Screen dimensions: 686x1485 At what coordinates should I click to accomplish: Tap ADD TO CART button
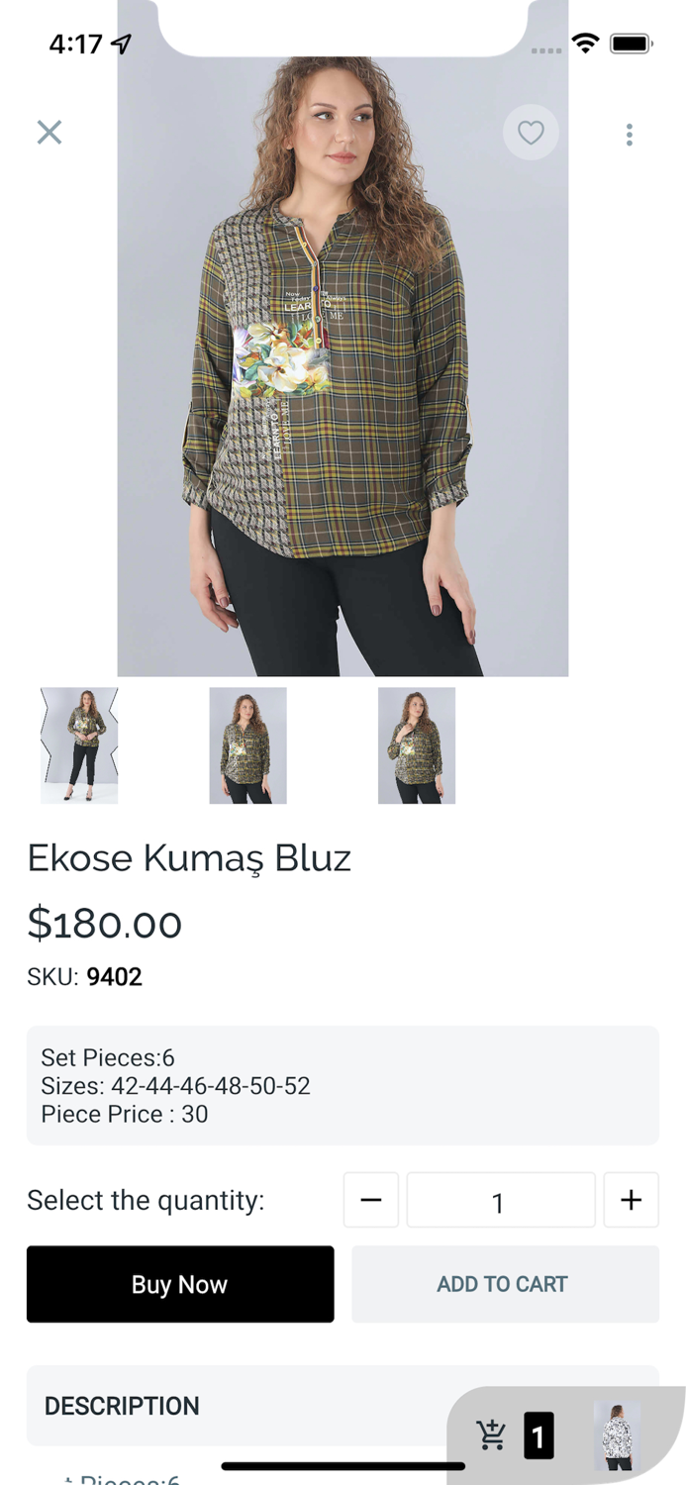(x=505, y=1284)
